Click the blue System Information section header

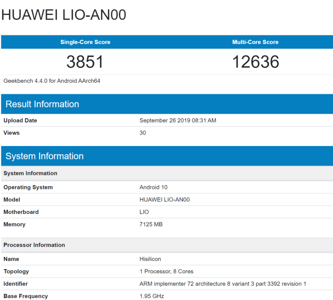(x=167, y=156)
